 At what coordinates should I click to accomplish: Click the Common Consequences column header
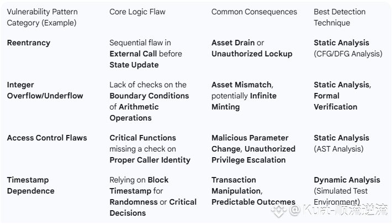point(255,12)
